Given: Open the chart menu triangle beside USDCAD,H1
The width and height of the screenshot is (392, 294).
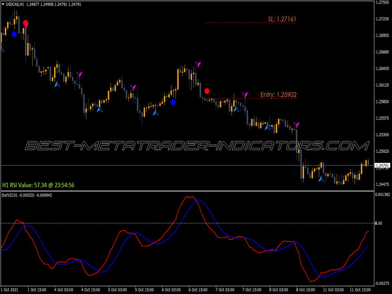Looking at the screenshot, I should (x=3, y=4).
